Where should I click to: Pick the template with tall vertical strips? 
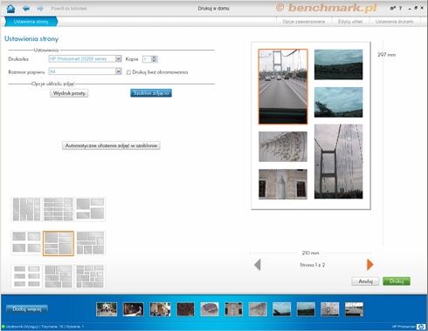point(26,209)
